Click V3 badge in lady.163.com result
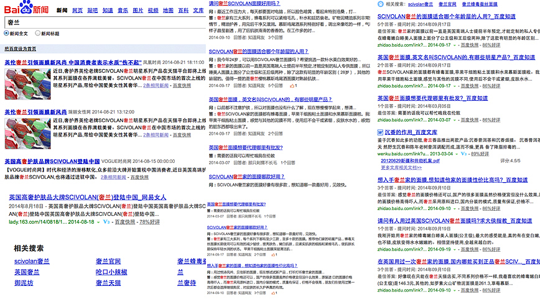This screenshot has width=540, height=299. pyautogui.click(x=106, y=223)
